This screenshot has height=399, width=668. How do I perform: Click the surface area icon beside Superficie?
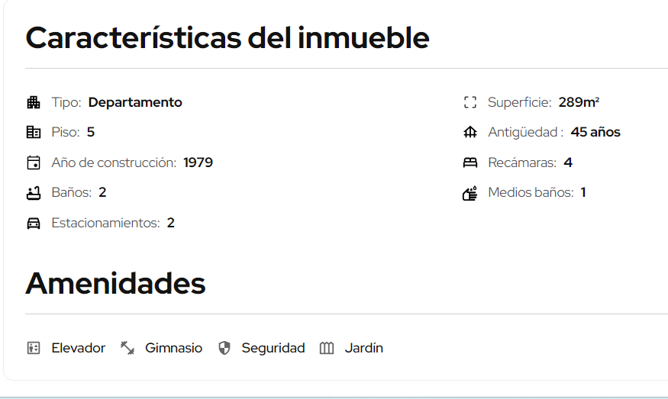tap(470, 102)
